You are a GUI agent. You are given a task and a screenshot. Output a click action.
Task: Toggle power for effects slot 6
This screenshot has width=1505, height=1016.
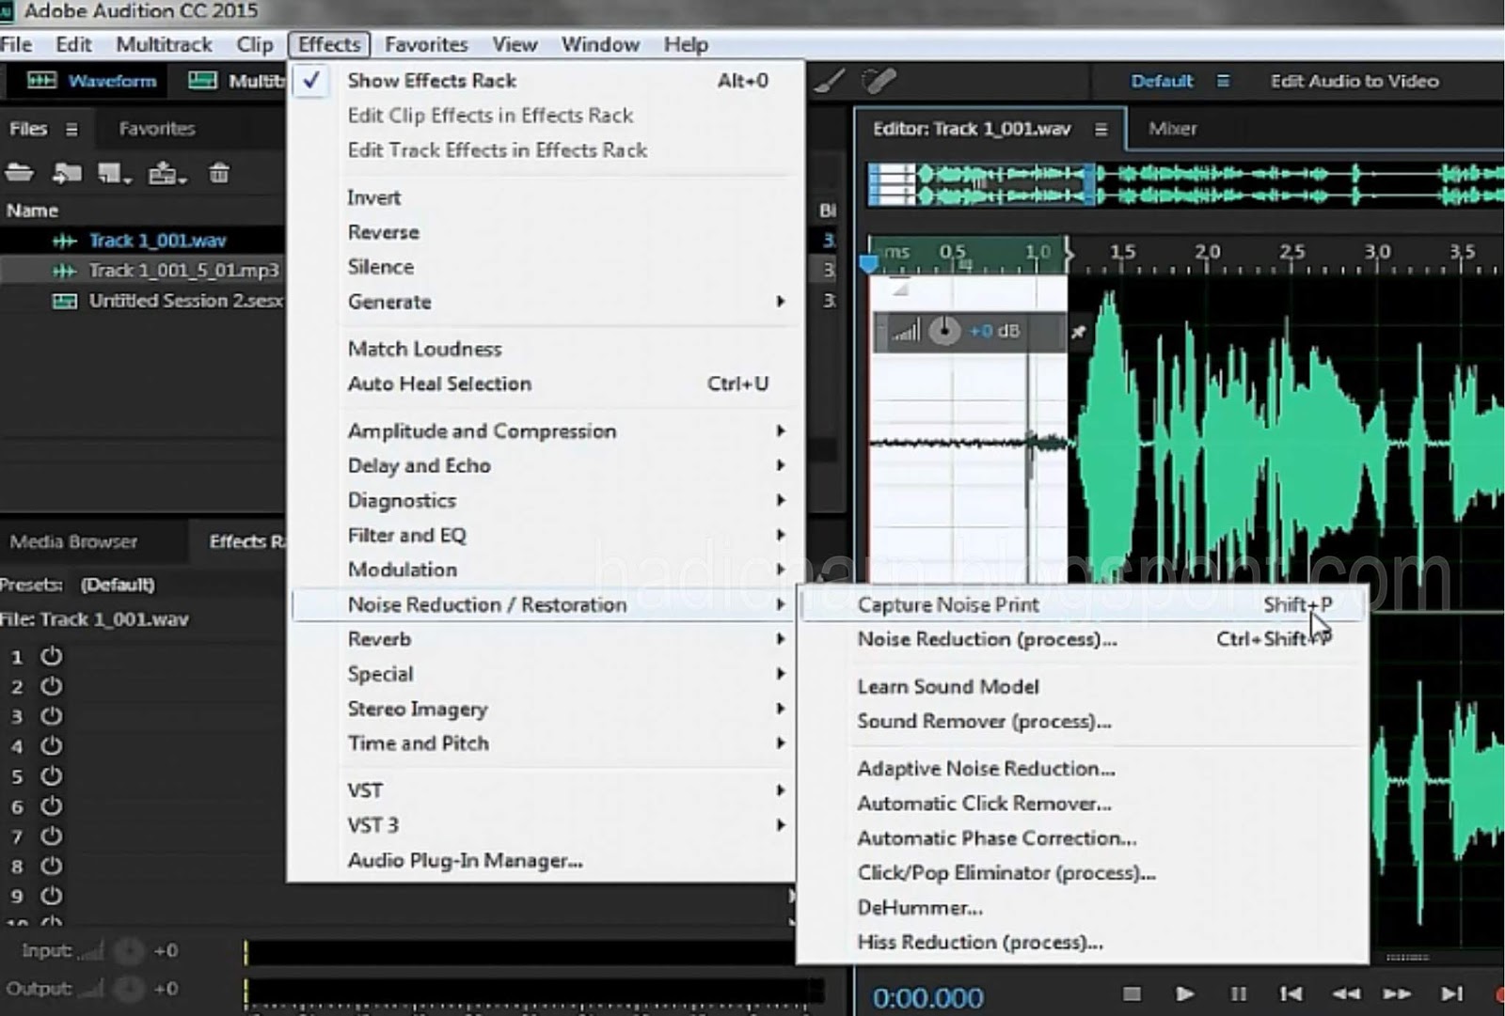(x=51, y=806)
